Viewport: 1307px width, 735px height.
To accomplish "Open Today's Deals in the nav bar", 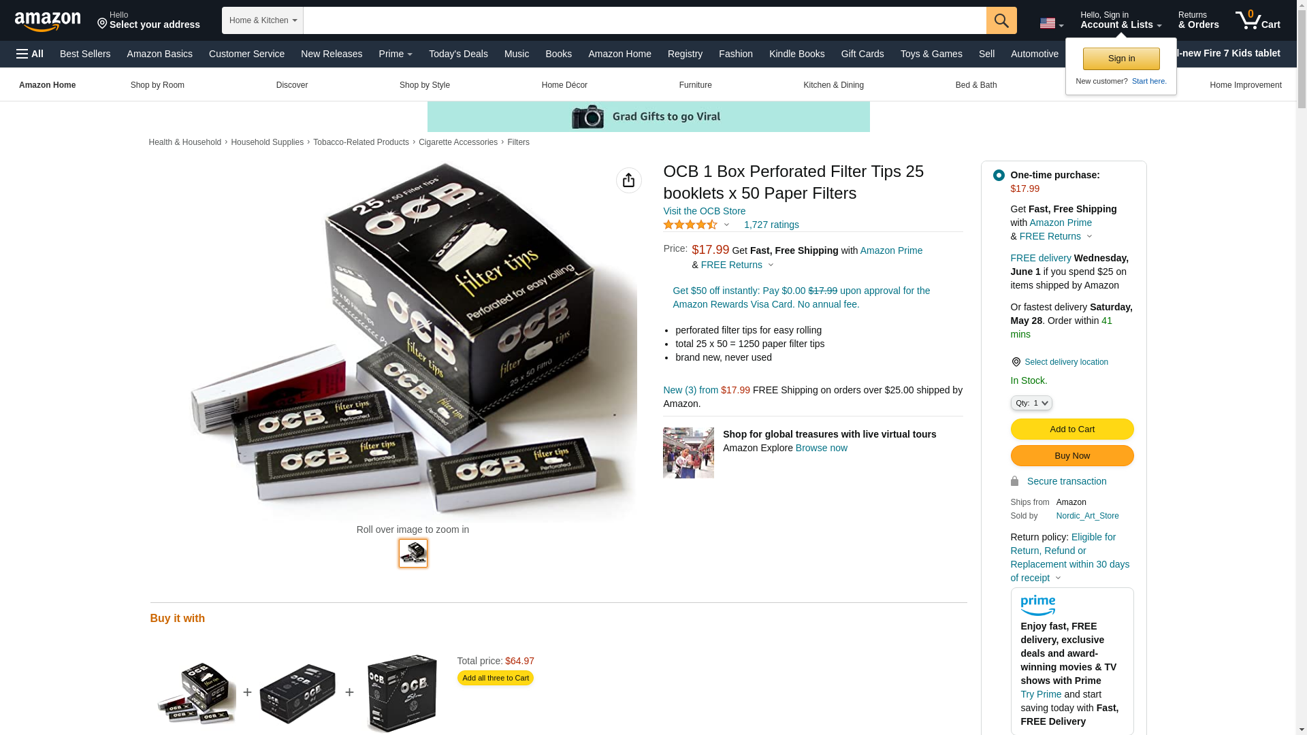I will coord(458,54).
